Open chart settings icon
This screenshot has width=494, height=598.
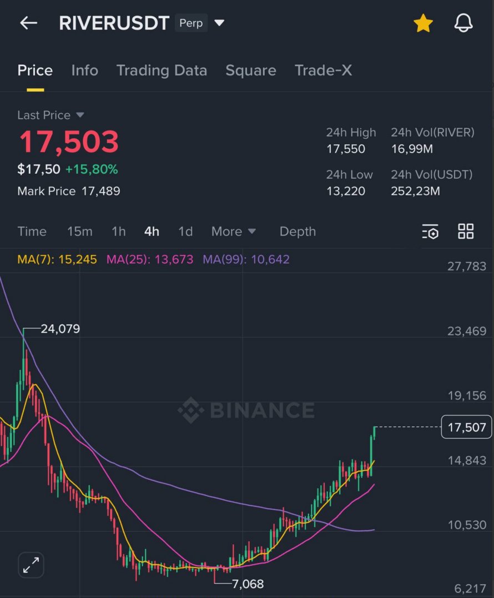pyautogui.click(x=430, y=232)
